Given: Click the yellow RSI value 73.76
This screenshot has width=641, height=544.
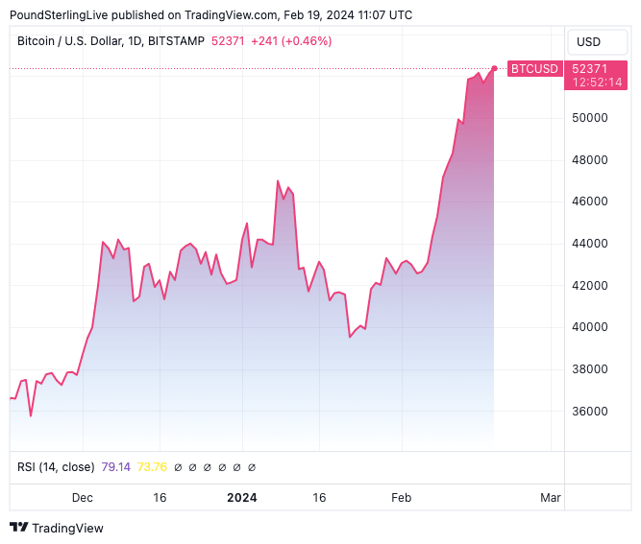Looking at the screenshot, I should pos(152,467).
